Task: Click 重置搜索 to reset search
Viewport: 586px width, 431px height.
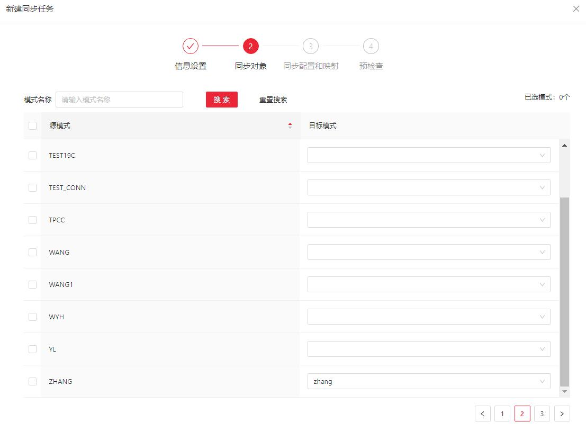Action: (x=273, y=100)
